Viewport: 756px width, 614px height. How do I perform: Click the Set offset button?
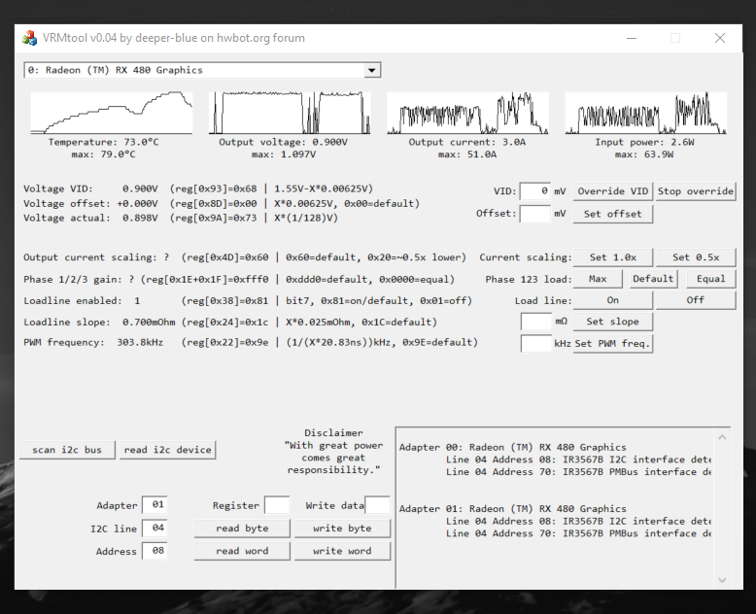(613, 214)
